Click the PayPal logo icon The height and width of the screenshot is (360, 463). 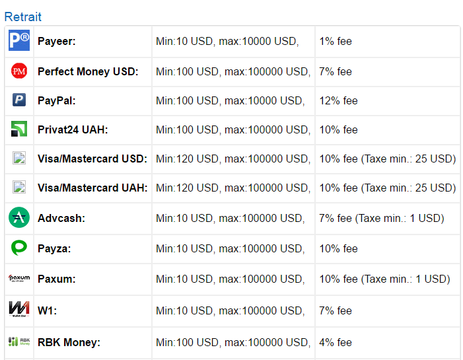click(x=19, y=100)
